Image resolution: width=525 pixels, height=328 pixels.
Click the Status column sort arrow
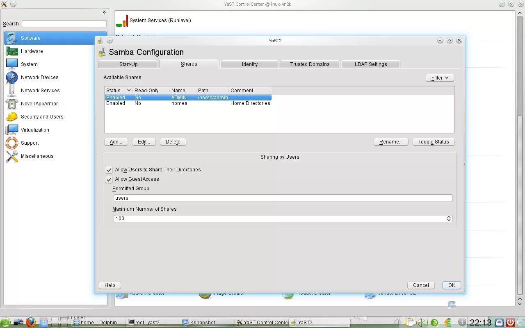(129, 90)
